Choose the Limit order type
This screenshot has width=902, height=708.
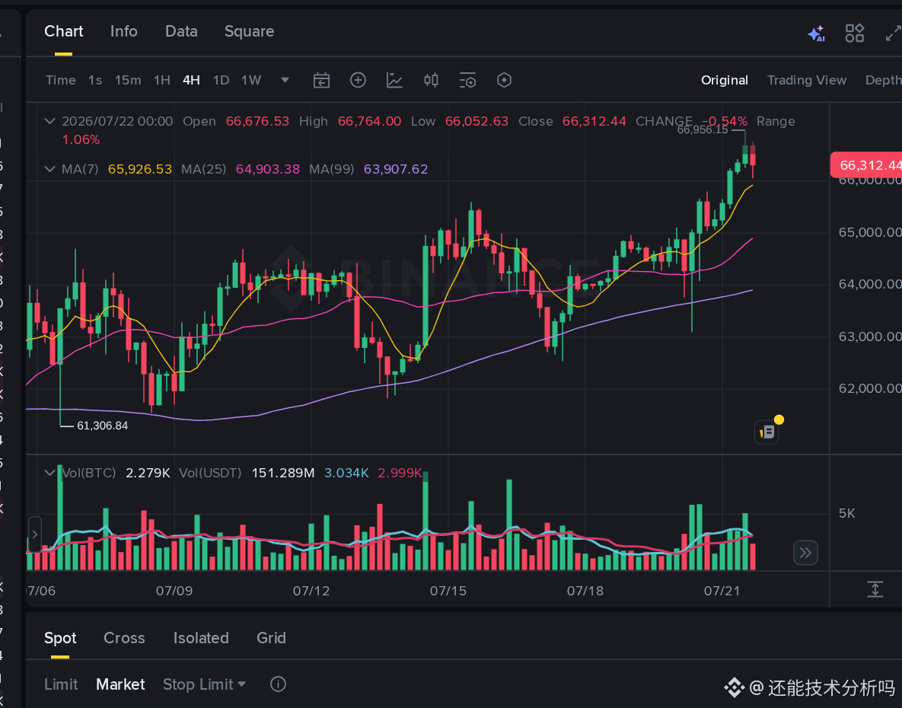coord(61,684)
